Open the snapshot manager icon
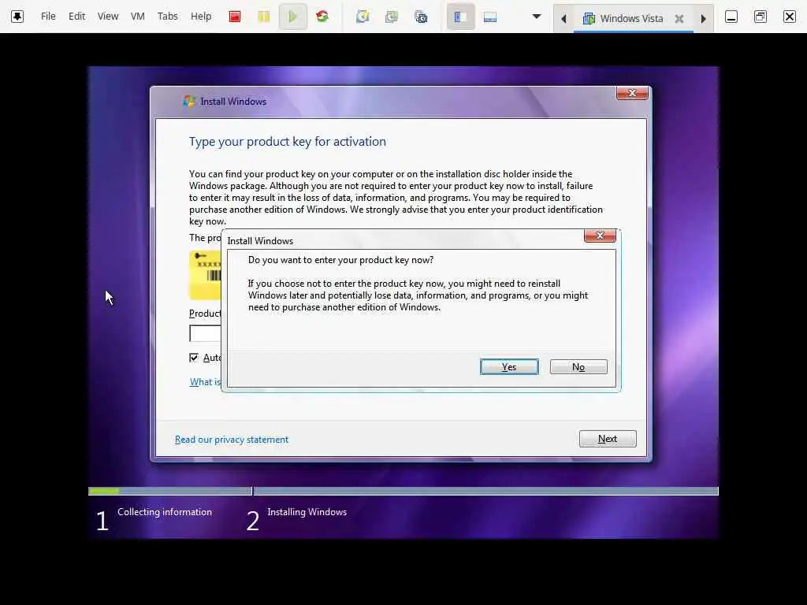 coord(421,17)
